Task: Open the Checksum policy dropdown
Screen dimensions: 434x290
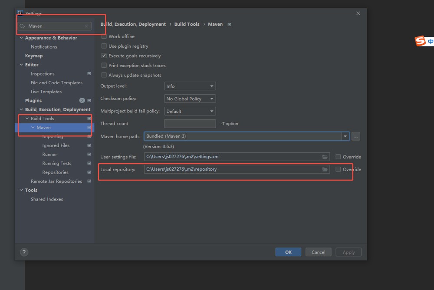Action: point(190,99)
